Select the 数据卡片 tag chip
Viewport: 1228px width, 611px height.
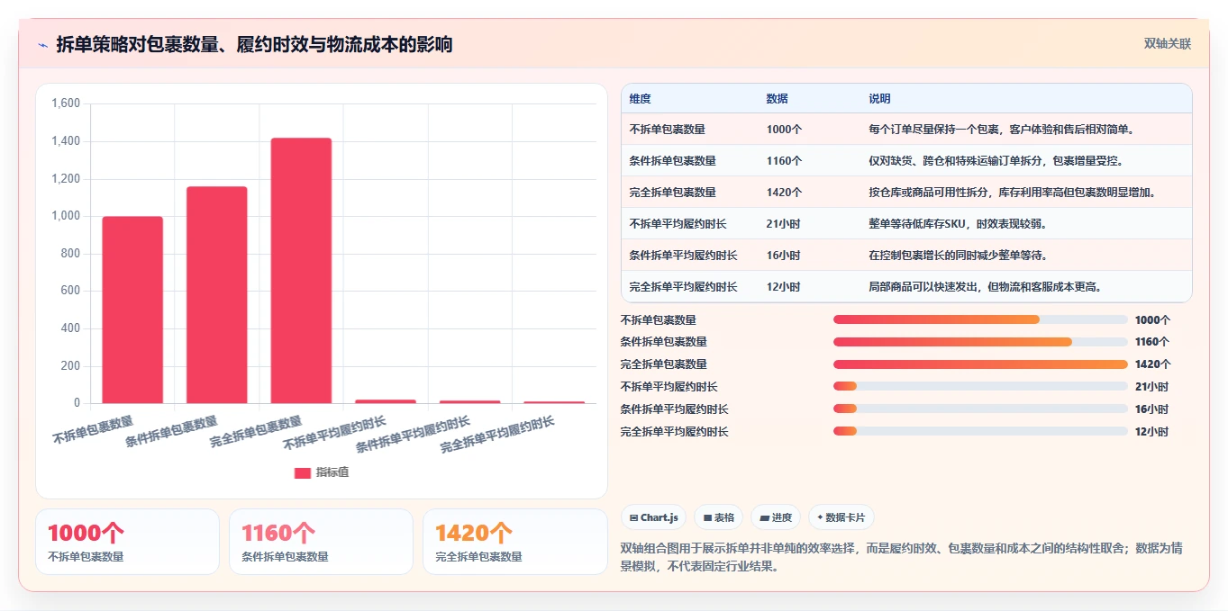click(841, 517)
